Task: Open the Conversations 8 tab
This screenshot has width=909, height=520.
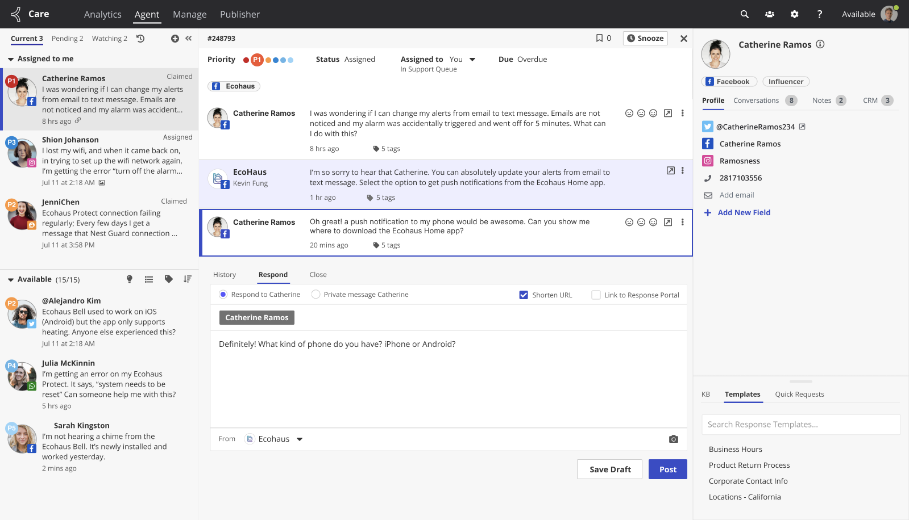Action: tap(765, 100)
